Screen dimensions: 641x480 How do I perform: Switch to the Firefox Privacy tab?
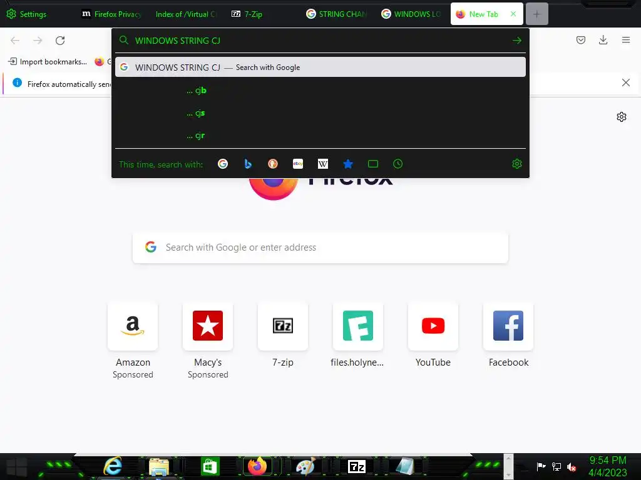tap(111, 14)
